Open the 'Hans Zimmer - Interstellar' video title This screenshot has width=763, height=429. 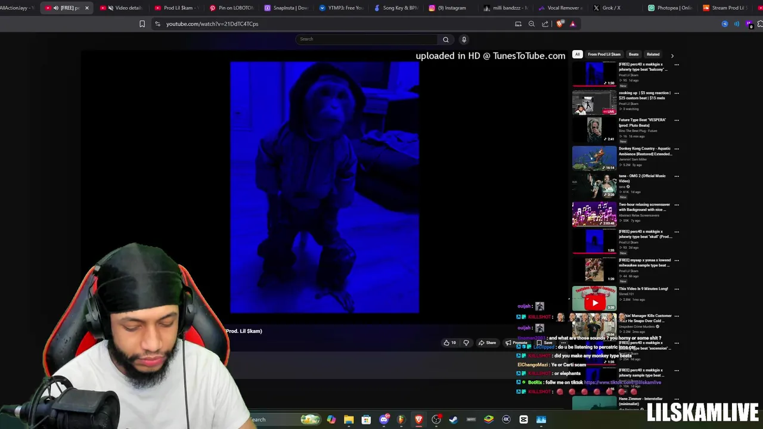pyautogui.click(x=641, y=401)
